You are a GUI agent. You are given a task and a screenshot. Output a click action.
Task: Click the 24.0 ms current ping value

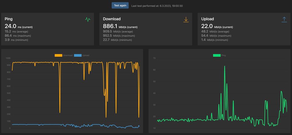[19, 26]
